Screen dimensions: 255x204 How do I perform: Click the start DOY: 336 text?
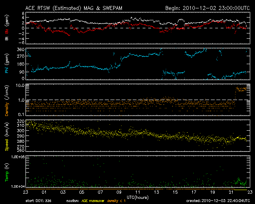tap(39, 201)
